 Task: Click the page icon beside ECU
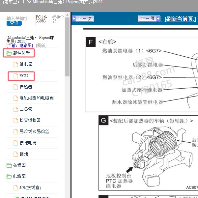click(16, 76)
